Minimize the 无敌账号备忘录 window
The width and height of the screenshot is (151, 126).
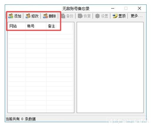pyautogui.click(x=113, y=8)
